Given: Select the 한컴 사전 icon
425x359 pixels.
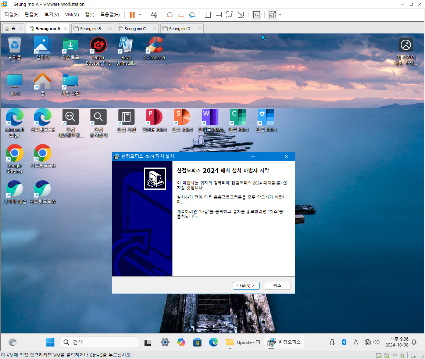Looking at the screenshot, I should (x=126, y=121).
